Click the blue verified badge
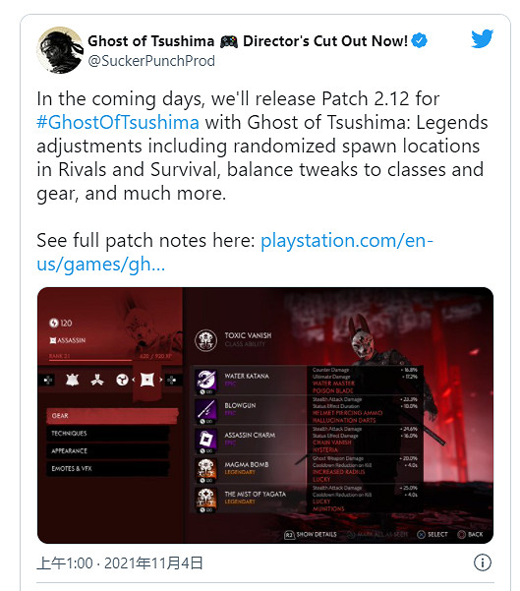This screenshot has width=520, height=591. click(x=419, y=40)
